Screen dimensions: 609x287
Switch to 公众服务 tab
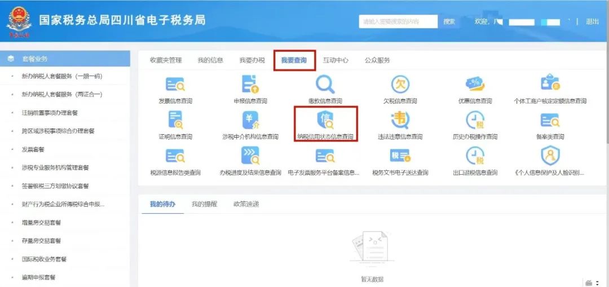tap(377, 60)
